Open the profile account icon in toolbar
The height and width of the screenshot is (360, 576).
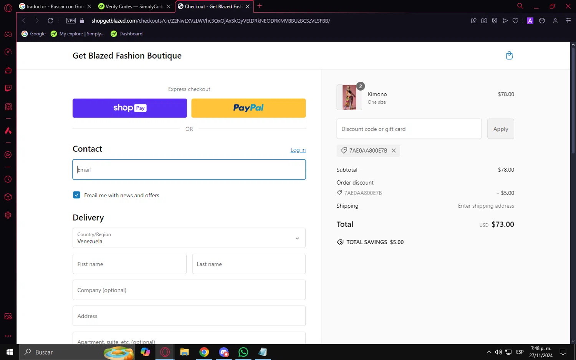pyautogui.click(x=555, y=21)
